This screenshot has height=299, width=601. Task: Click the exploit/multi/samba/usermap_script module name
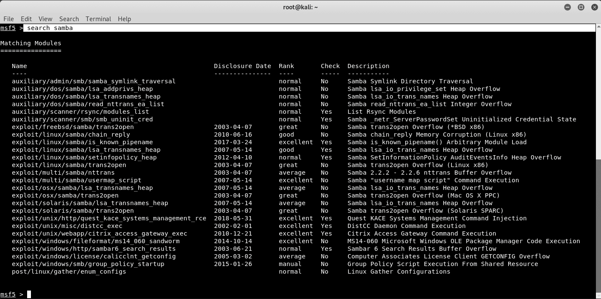tap(76, 180)
